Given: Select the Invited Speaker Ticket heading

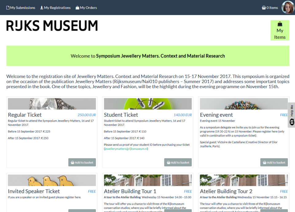Looking at the screenshot, I should coord(34,191).
